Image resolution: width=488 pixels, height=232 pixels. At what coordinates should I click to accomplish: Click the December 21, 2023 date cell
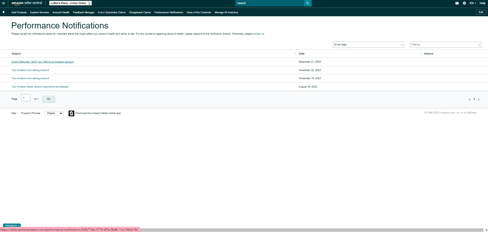point(310,62)
